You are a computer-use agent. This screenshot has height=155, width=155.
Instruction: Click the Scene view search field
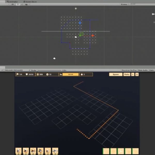(142, 4)
